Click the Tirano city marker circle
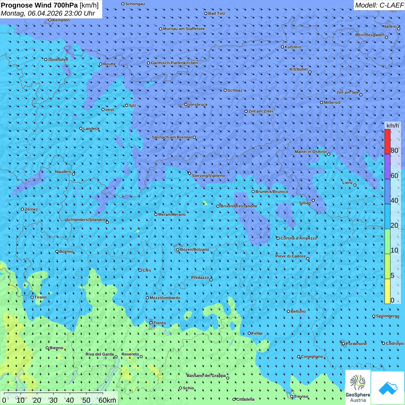This screenshot has width=405, height=405. (32, 297)
